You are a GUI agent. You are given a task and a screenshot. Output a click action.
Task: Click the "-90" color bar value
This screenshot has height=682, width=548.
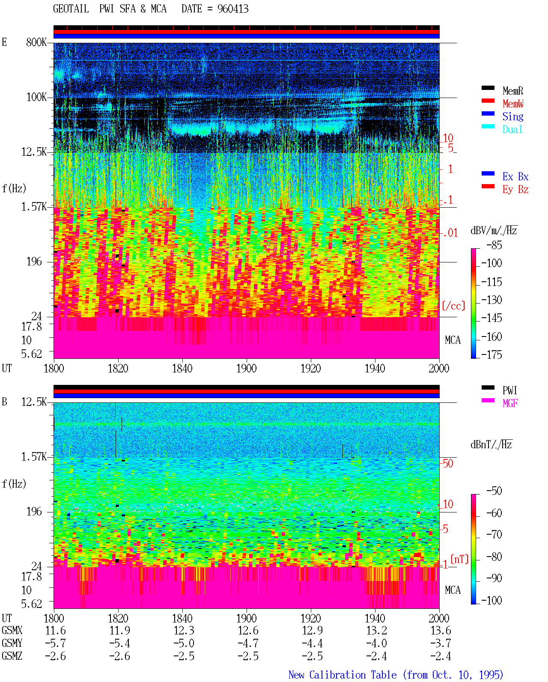494,578
